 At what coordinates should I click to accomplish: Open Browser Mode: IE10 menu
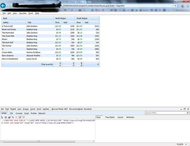click(60, 109)
